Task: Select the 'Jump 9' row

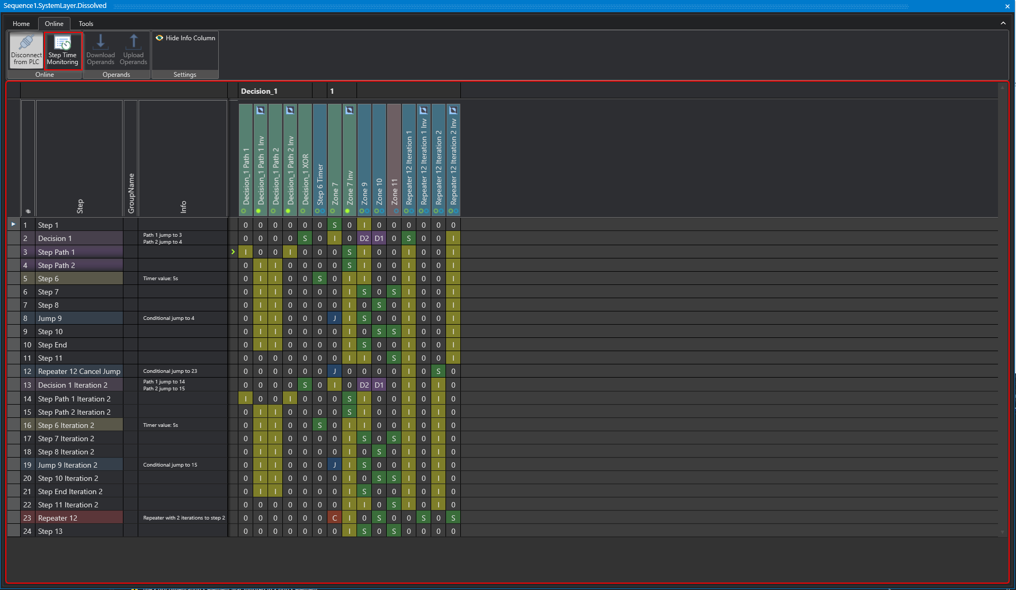Action: coord(79,318)
